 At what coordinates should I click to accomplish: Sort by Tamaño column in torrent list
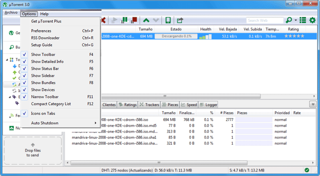point(145,29)
